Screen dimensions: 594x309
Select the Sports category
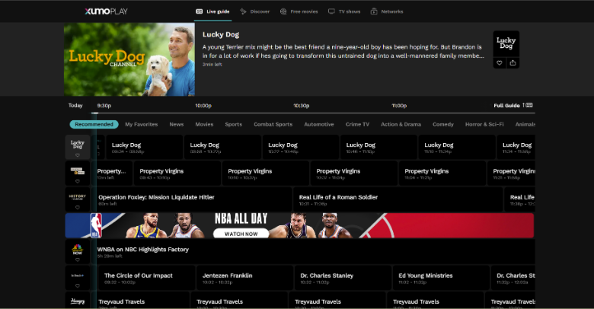(233, 124)
